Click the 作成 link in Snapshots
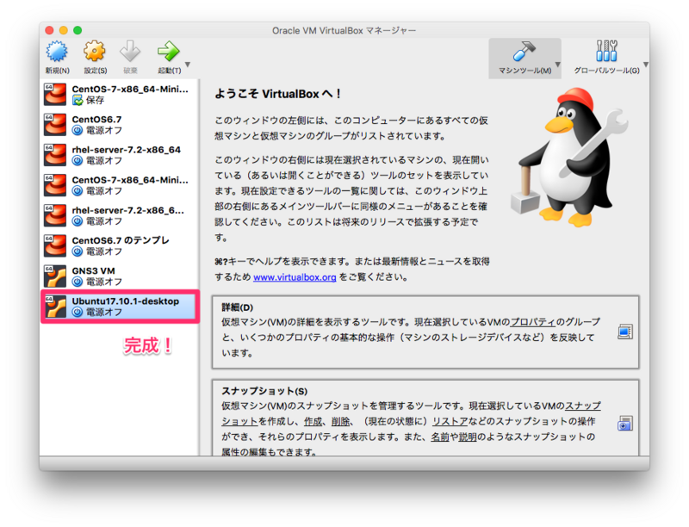Viewport: 689px width, 527px height. [x=313, y=422]
